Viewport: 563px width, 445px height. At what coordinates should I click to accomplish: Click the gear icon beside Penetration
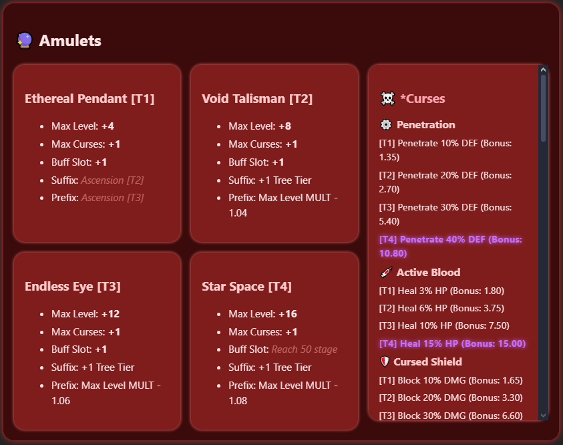pos(385,125)
